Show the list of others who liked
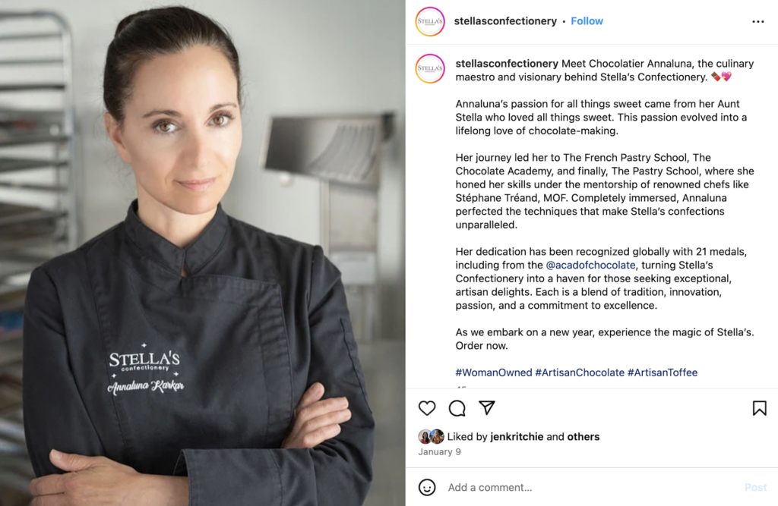 pos(583,437)
